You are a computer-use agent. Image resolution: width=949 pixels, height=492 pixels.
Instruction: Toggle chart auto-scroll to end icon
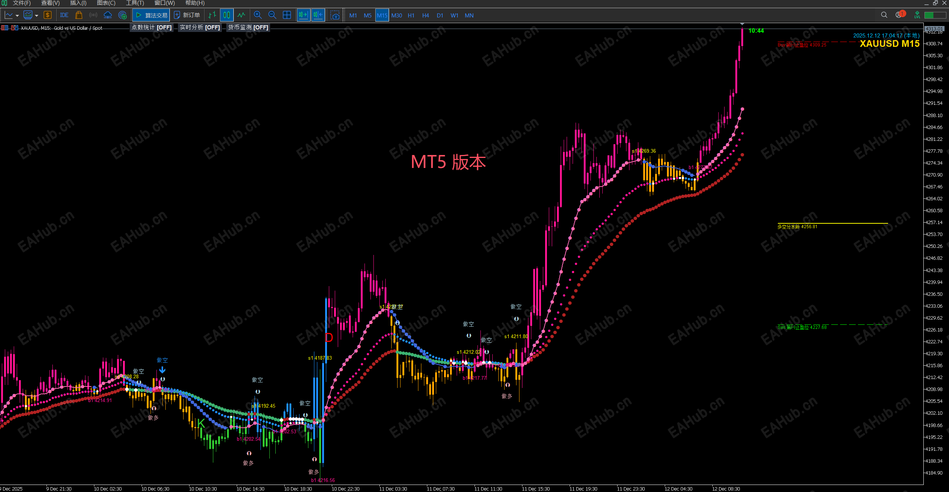[x=303, y=15]
